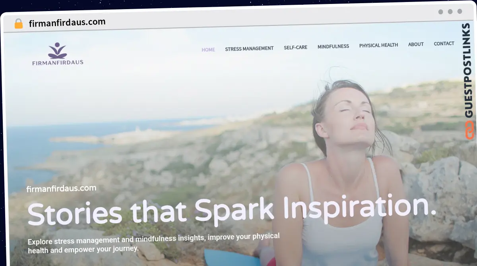
Task: Click the firmanfirdaus.com subtitle above the headline
Action: (x=61, y=189)
